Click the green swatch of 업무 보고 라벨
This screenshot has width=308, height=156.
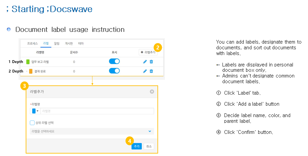click(28, 62)
